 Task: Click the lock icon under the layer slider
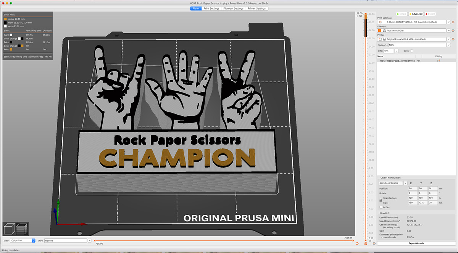click(366, 243)
